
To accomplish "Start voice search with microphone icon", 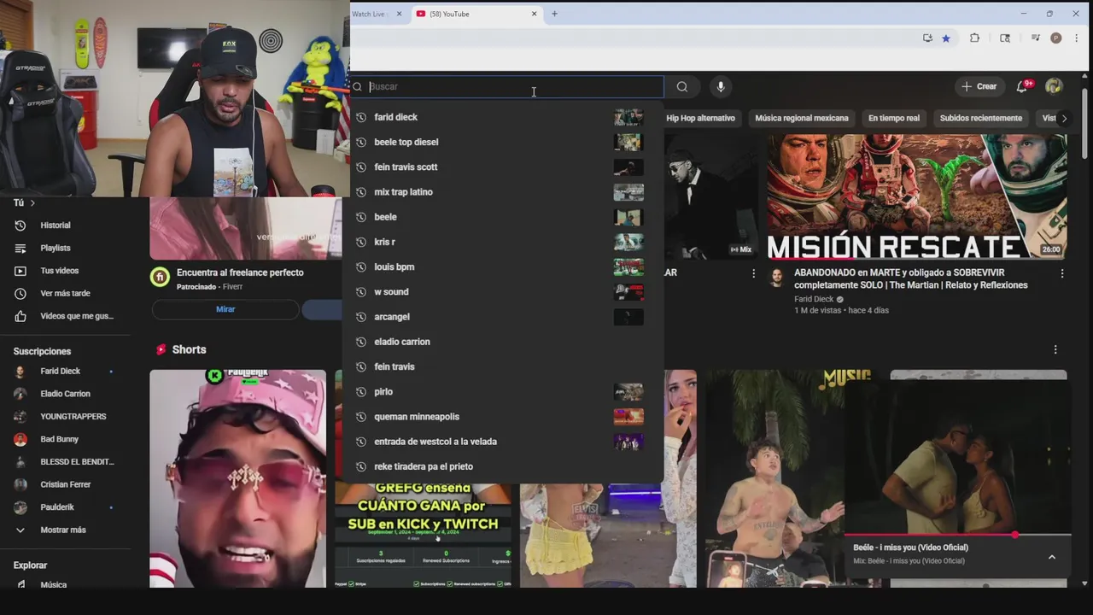I will tap(721, 86).
